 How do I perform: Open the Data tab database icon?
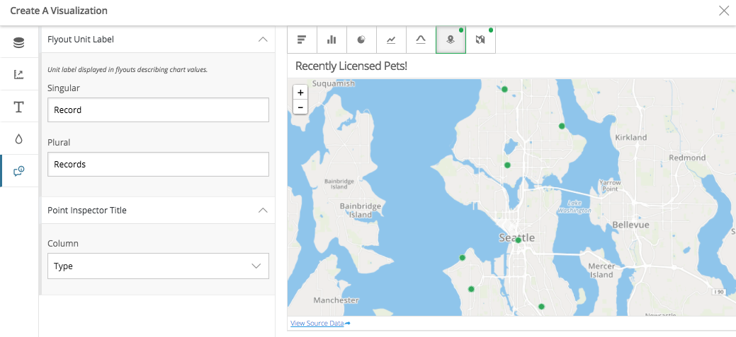(19, 43)
